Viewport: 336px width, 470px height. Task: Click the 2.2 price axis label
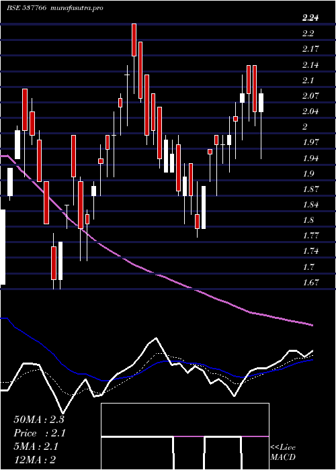[308, 34]
